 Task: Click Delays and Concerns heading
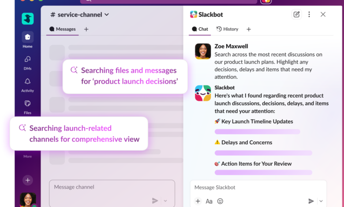pos(247,143)
